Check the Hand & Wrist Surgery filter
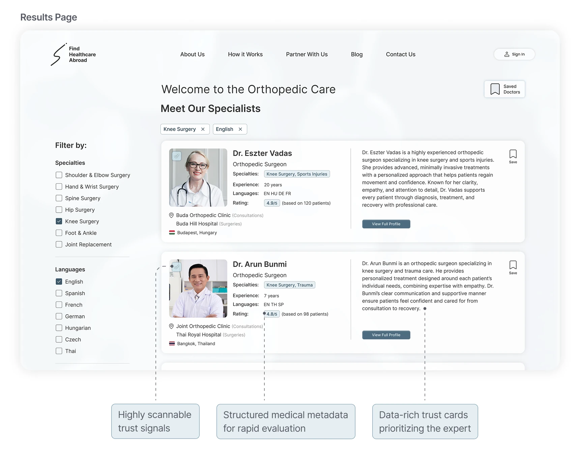Viewport: 580px width, 451px height. (59, 187)
